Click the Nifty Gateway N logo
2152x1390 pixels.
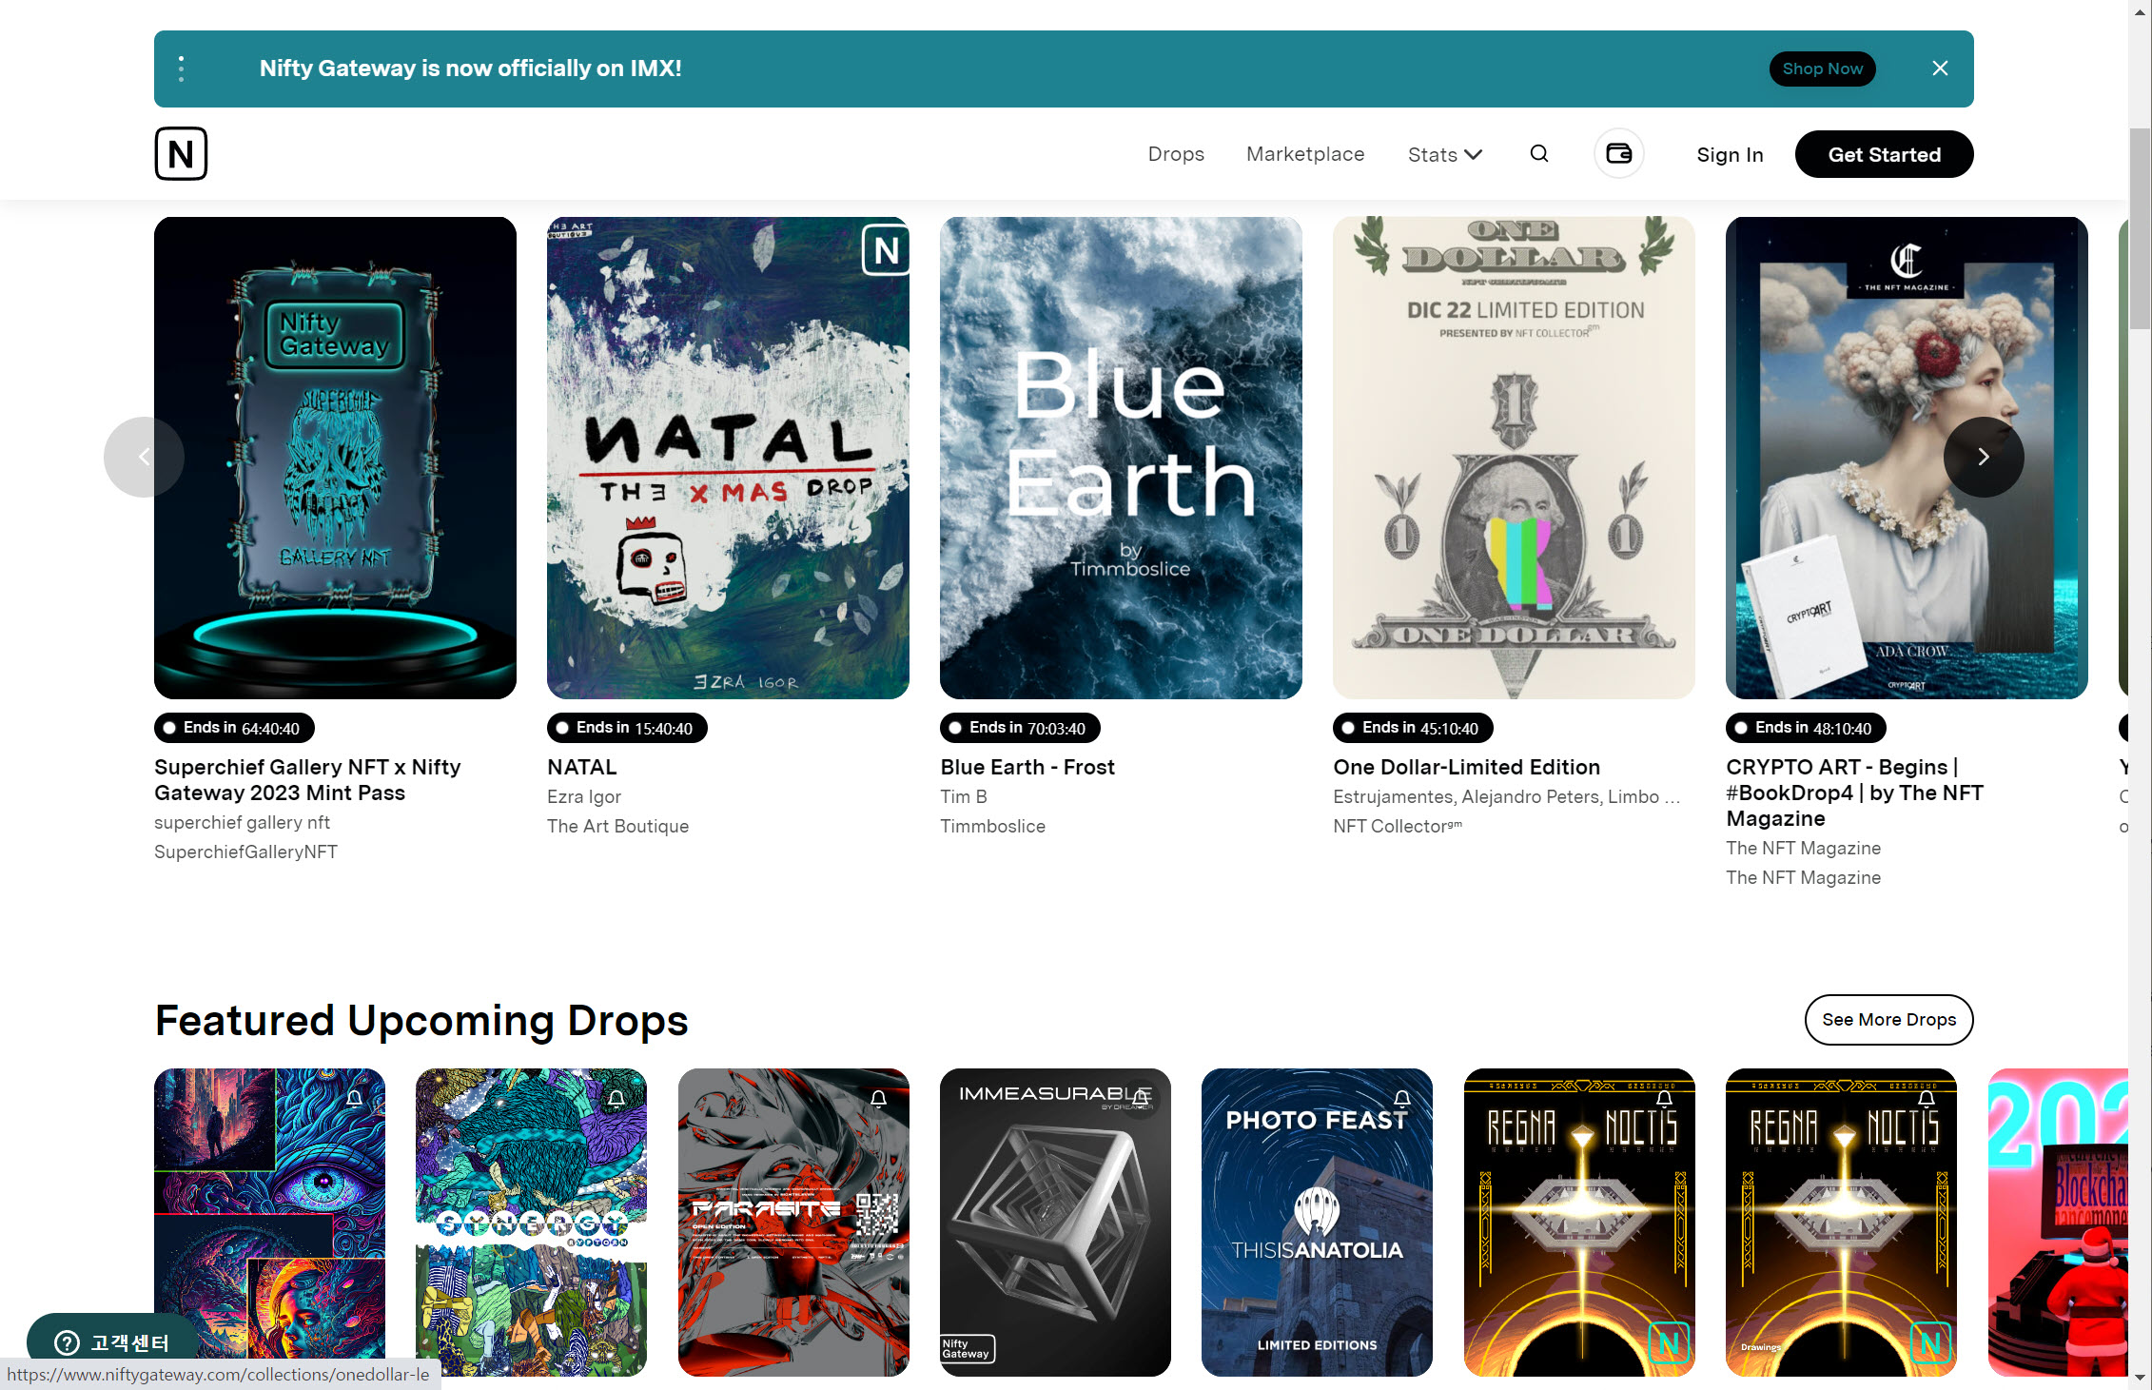181,153
